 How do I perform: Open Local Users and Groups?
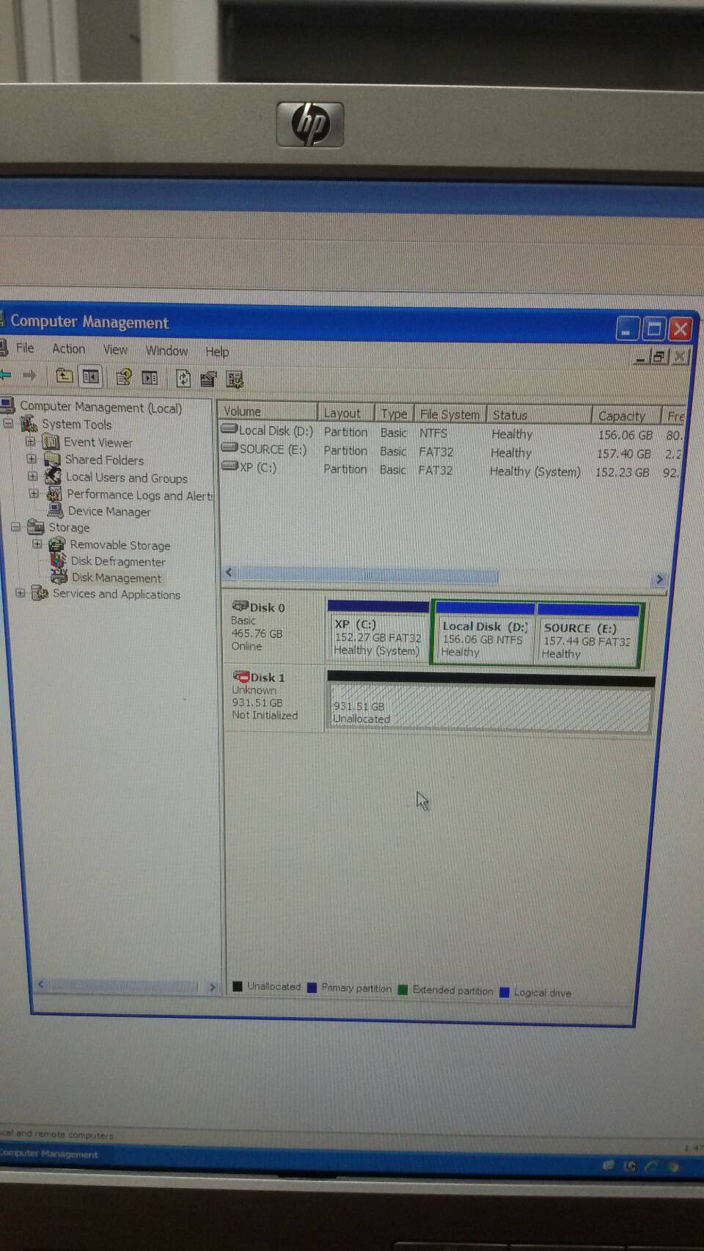(x=127, y=477)
